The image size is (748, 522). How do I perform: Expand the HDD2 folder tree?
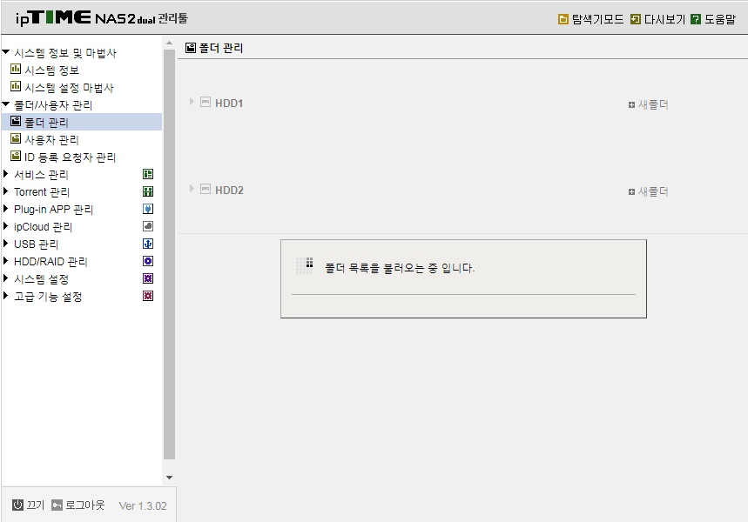pos(192,189)
